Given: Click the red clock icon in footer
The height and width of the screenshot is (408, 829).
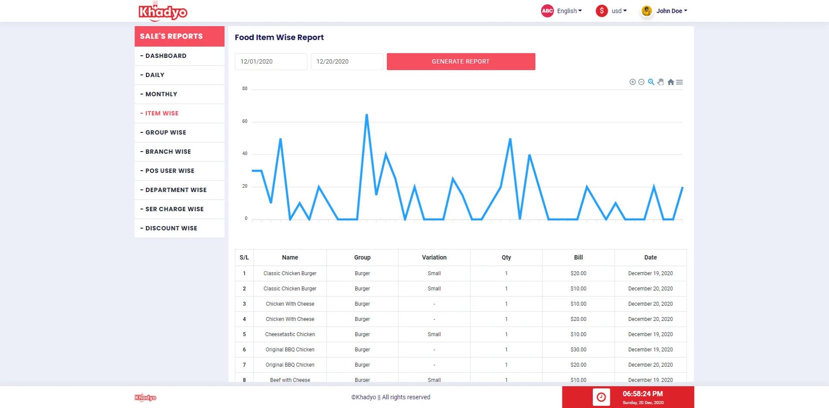Looking at the screenshot, I should (601, 397).
